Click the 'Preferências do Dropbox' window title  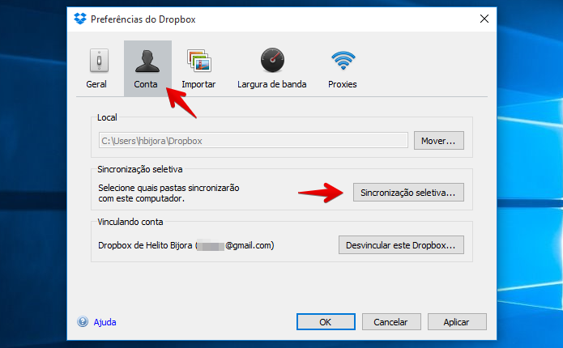143,19
